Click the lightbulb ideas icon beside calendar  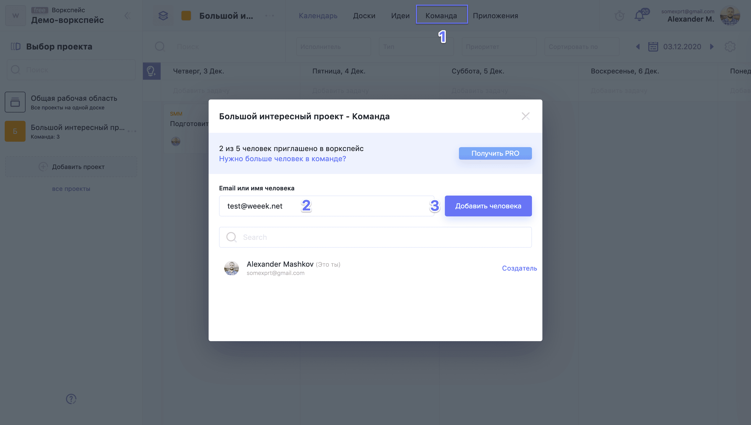click(151, 71)
